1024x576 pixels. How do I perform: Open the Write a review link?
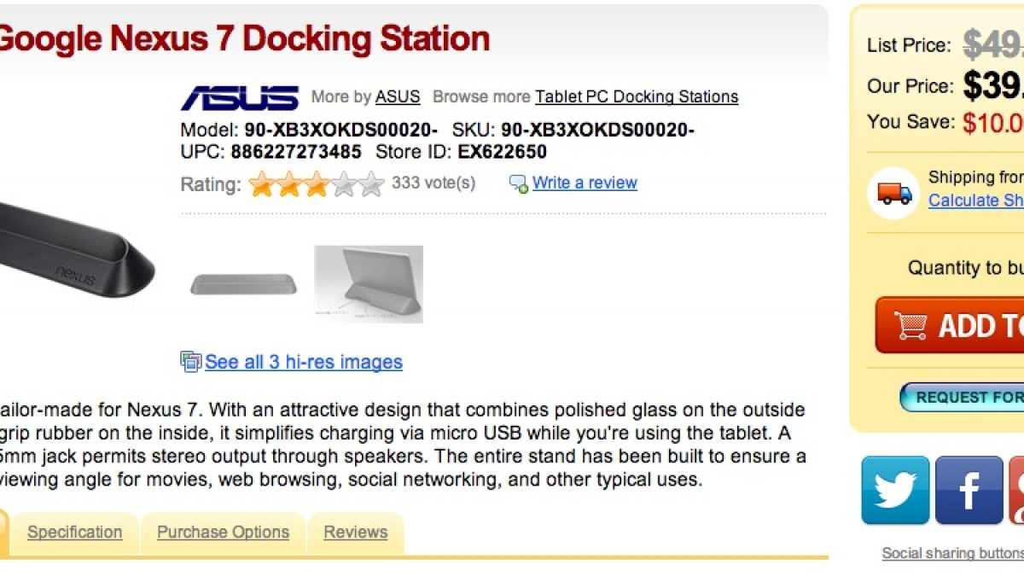point(585,183)
